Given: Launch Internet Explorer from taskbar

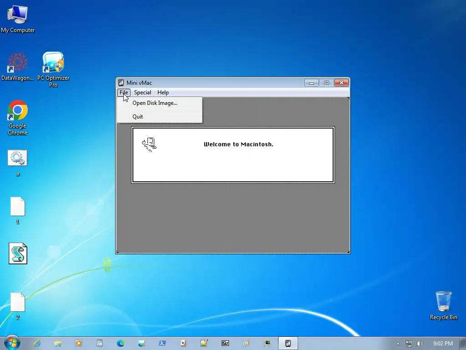Looking at the screenshot, I should pos(36,343).
